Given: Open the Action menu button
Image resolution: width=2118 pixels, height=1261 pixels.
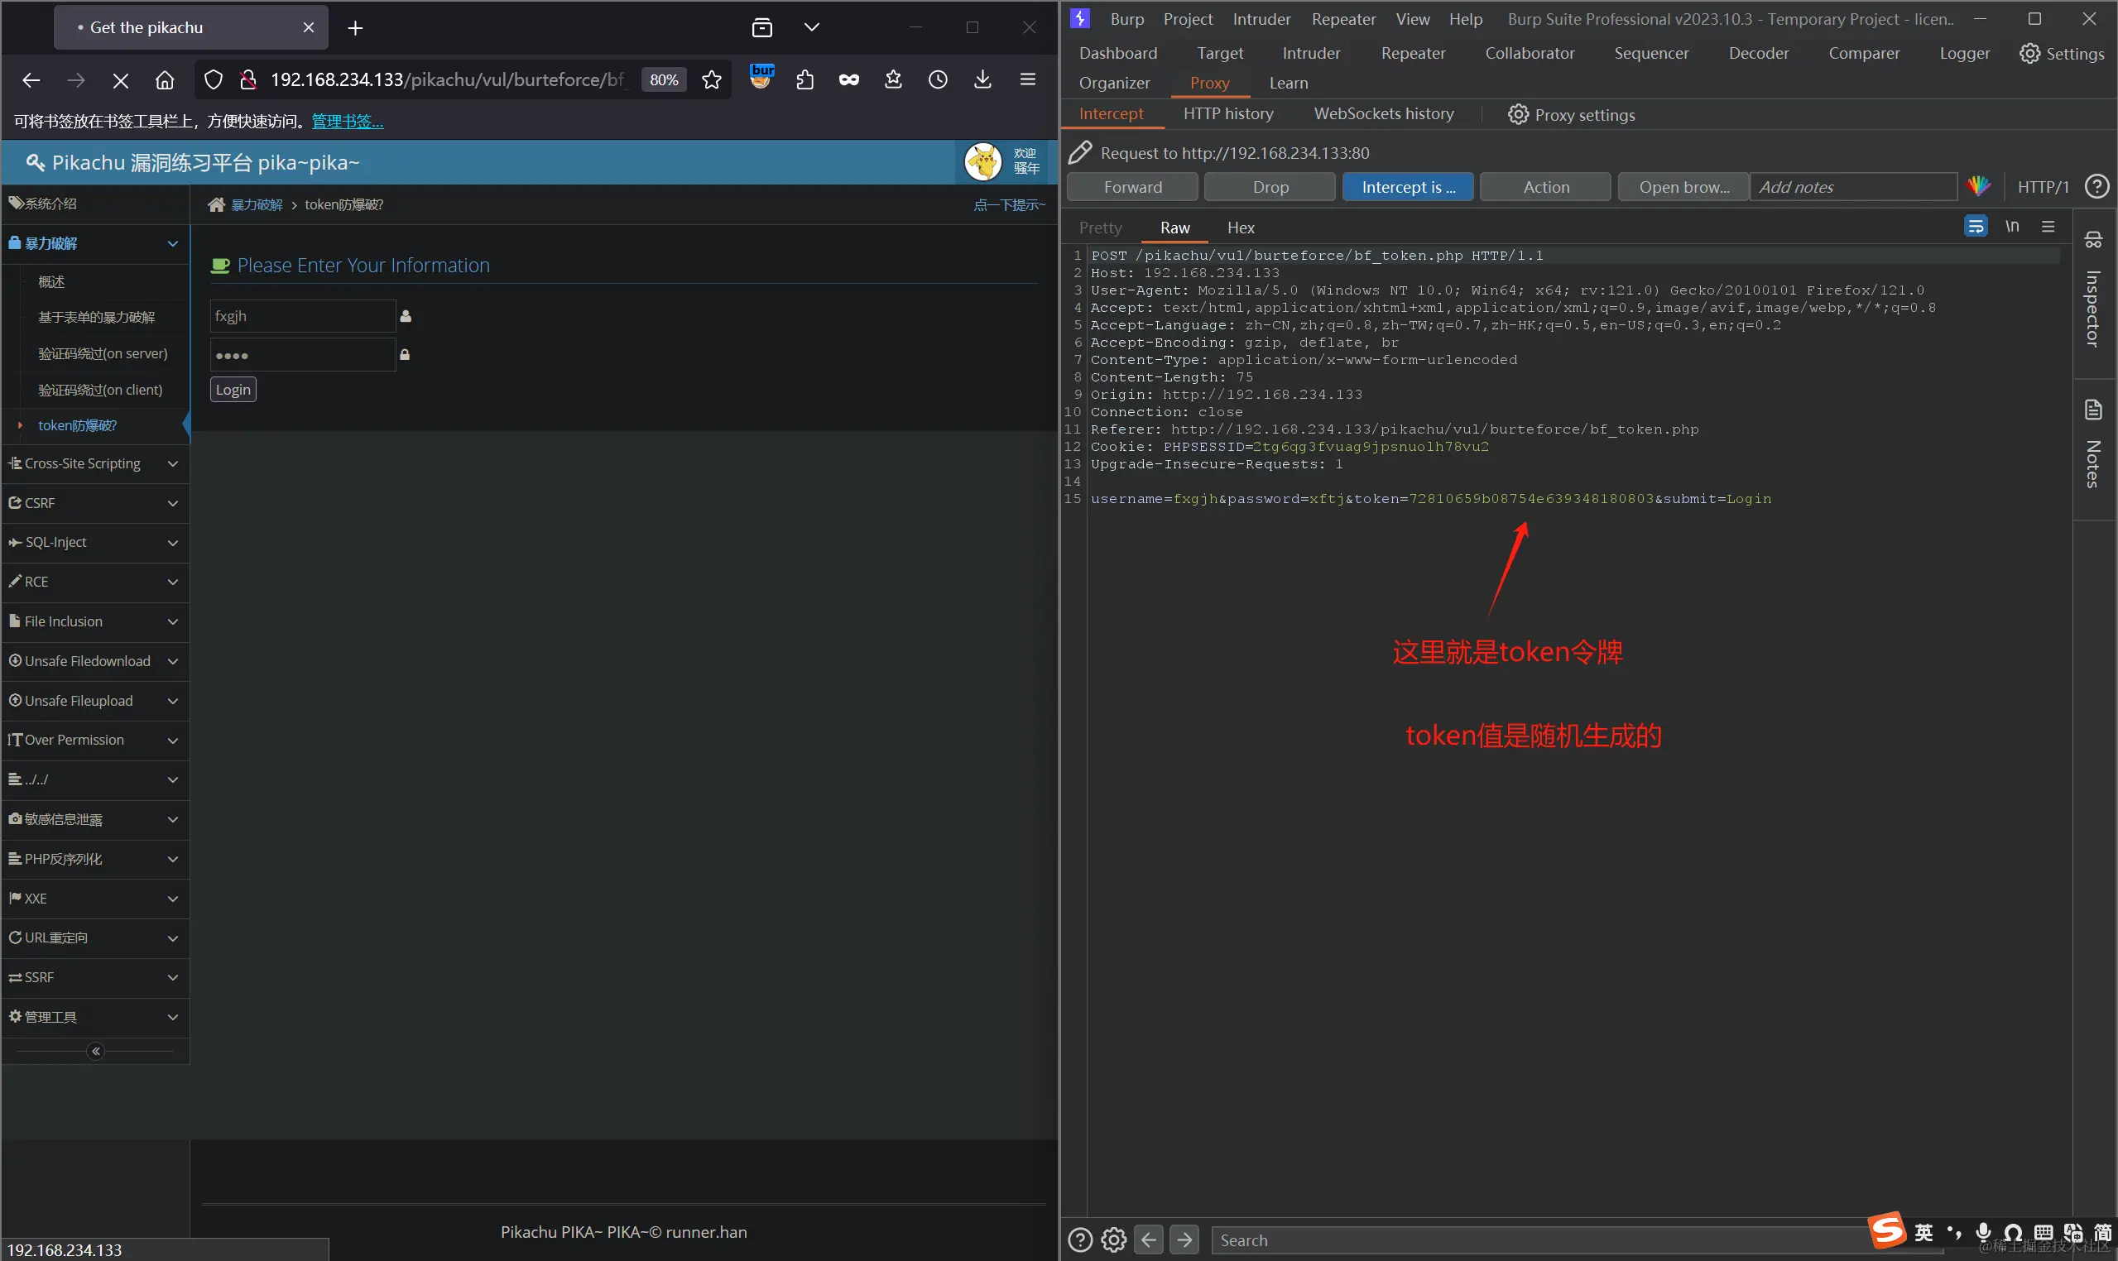Looking at the screenshot, I should 1545,187.
